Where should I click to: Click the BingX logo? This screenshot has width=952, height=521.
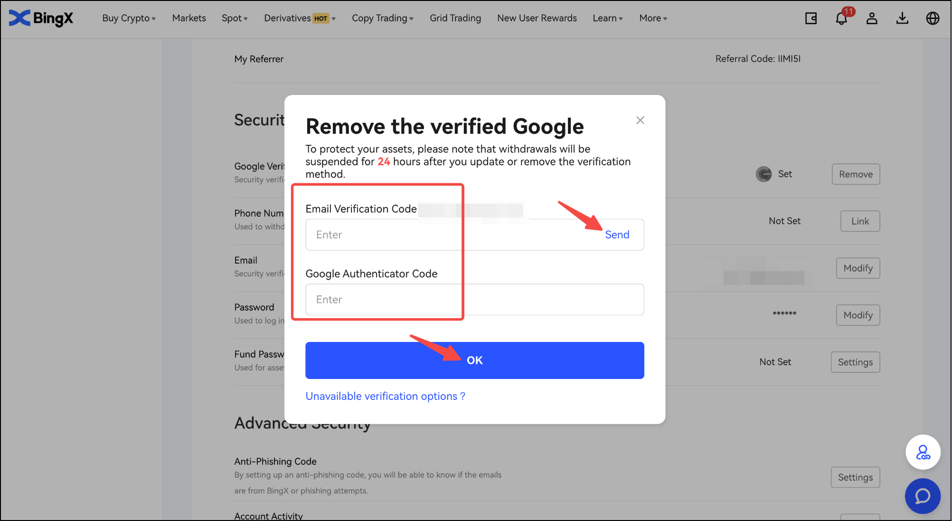(41, 18)
